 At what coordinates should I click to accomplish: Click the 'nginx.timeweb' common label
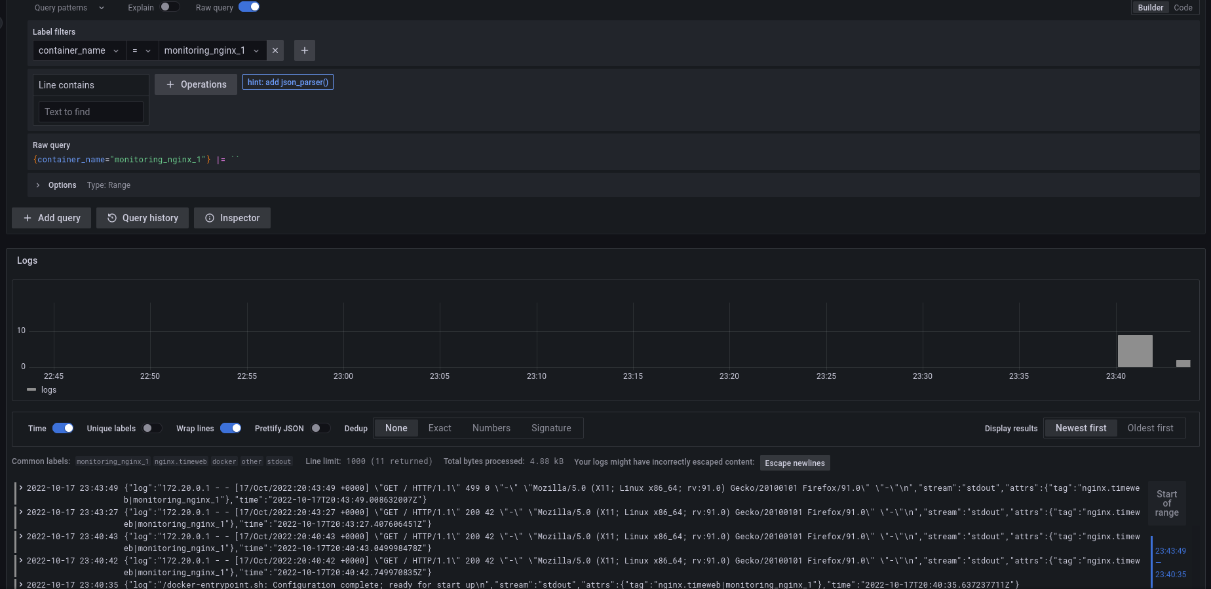pyautogui.click(x=181, y=461)
